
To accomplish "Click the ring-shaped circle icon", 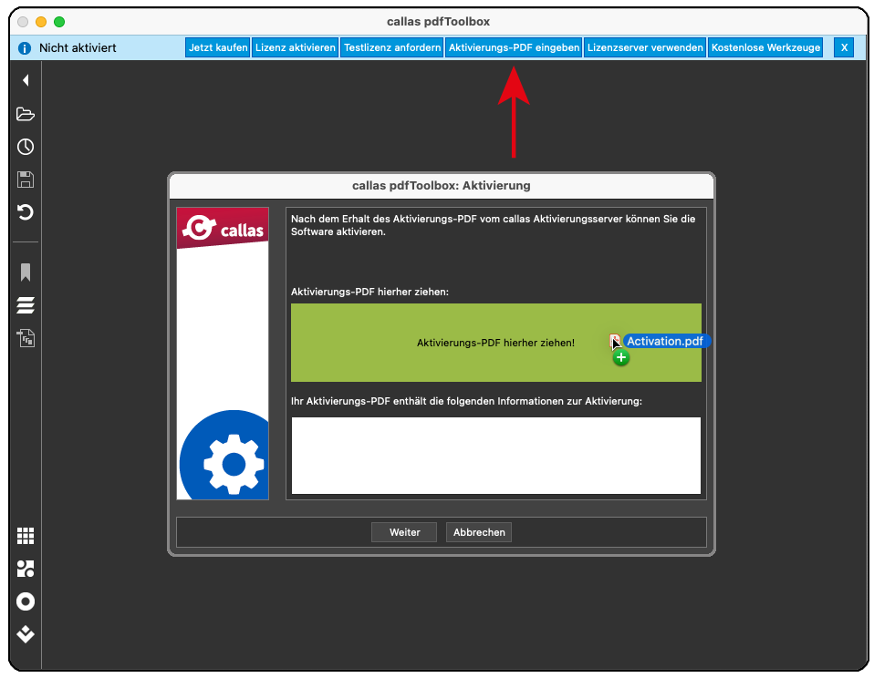I will pyautogui.click(x=26, y=601).
